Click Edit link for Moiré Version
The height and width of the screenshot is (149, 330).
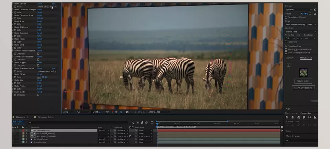(x=54, y=4)
